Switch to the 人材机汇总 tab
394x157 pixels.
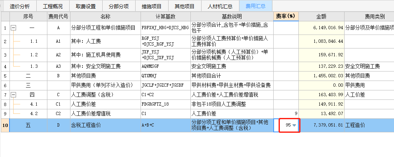pyautogui.click(x=220, y=6)
